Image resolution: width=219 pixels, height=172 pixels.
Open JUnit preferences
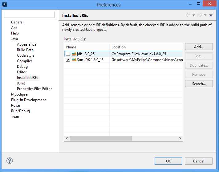click(21, 83)
